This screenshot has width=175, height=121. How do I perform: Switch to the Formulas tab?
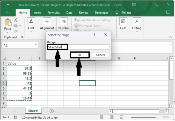click(x=53, y=12)
